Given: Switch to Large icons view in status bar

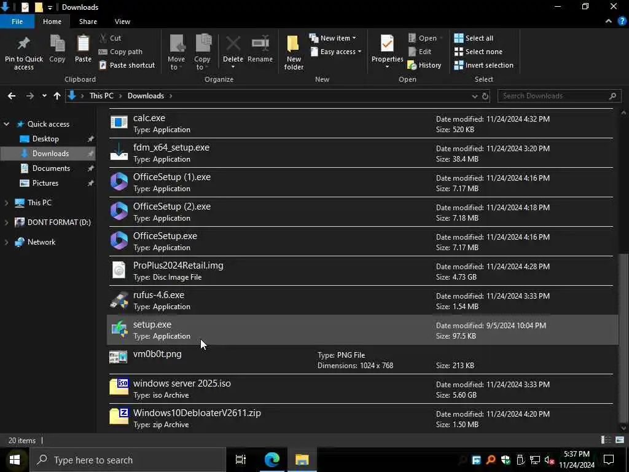Looking at the screenshot, I should [x=620, y=440].
